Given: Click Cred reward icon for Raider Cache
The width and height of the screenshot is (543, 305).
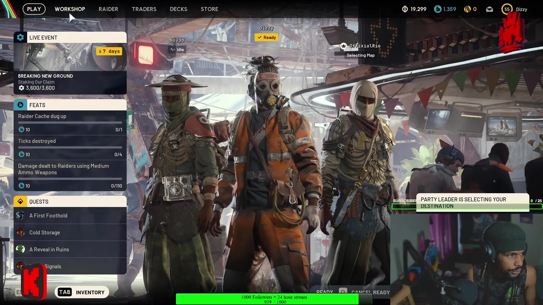Looking at the screenshot, I should (21, 130).
